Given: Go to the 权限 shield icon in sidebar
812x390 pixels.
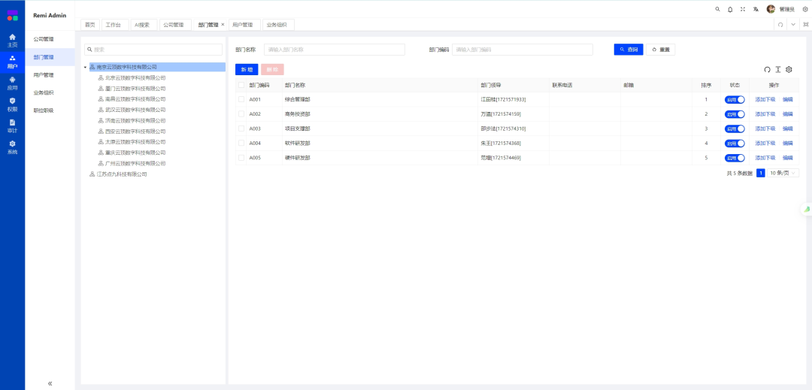Looking at the screenshot, I should (x=12, y=104).
